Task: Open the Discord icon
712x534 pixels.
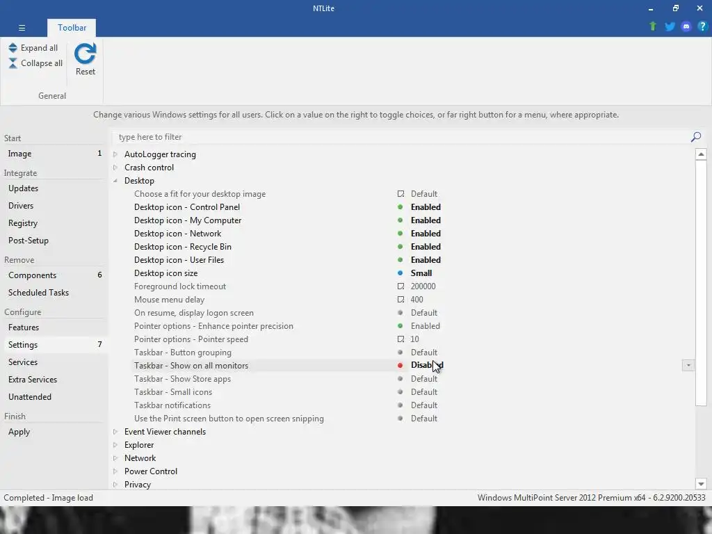Action: pyautogui.click(x=686, y=26)
